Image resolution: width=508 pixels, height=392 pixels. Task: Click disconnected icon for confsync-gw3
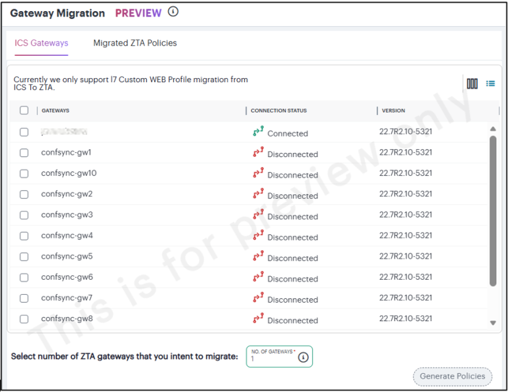(x=258, y=214)
